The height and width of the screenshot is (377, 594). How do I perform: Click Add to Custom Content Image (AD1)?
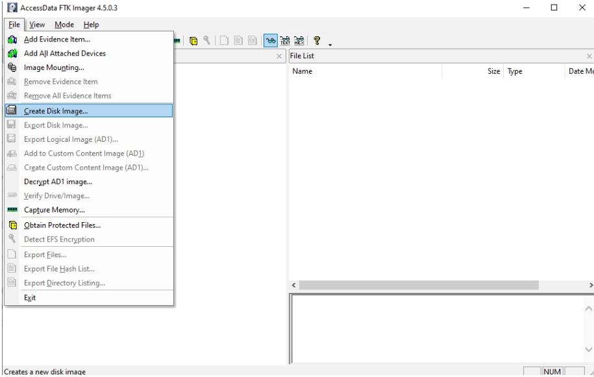(x=89, y=154)
